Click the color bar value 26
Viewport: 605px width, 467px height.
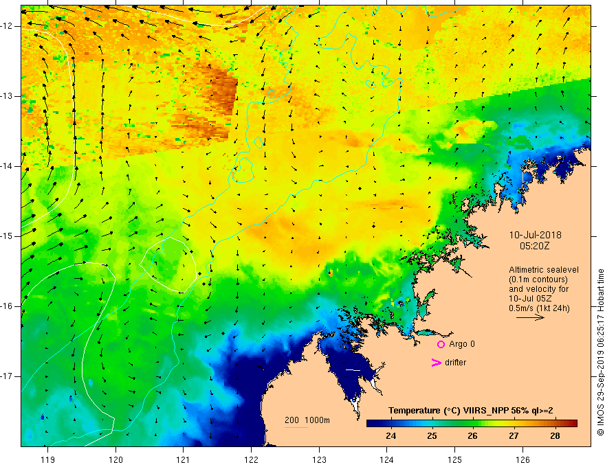(x=473, y=436)
